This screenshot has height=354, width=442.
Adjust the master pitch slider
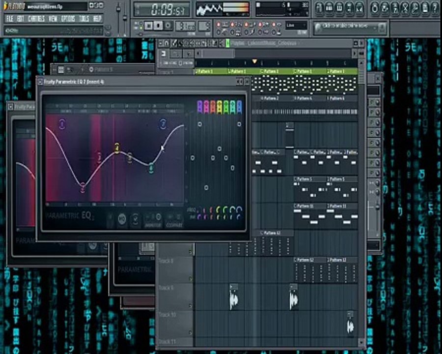click(x=125, y=18)
